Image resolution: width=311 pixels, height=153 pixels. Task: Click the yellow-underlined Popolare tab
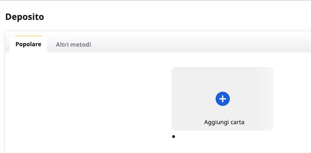click(28, 44)
